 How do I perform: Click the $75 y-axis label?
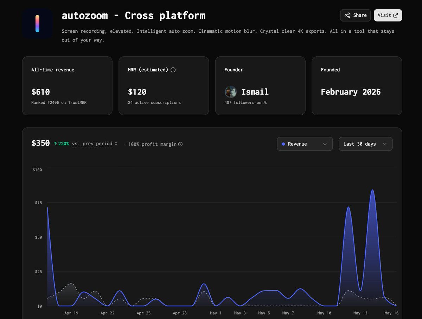click(x=38, y=203)
